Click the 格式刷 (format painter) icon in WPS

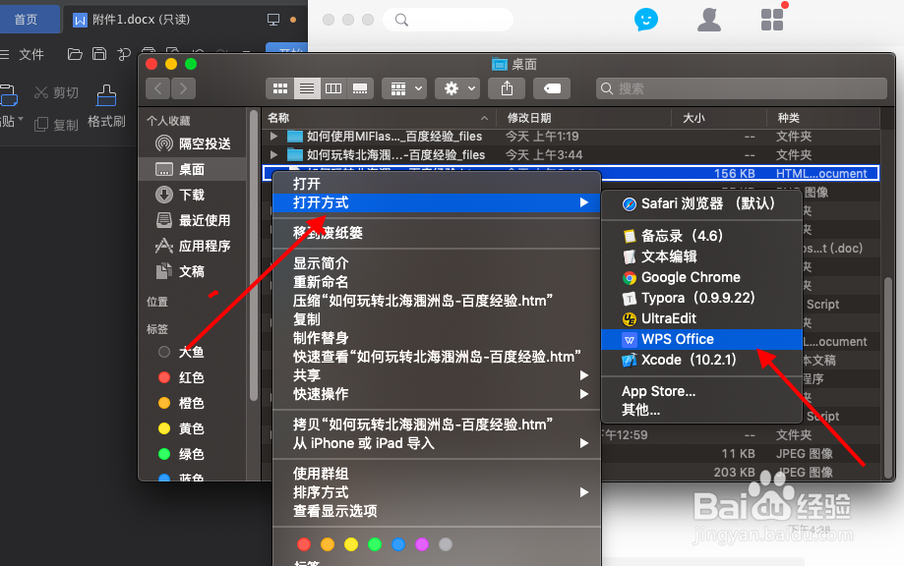click(x=105, y=98)
